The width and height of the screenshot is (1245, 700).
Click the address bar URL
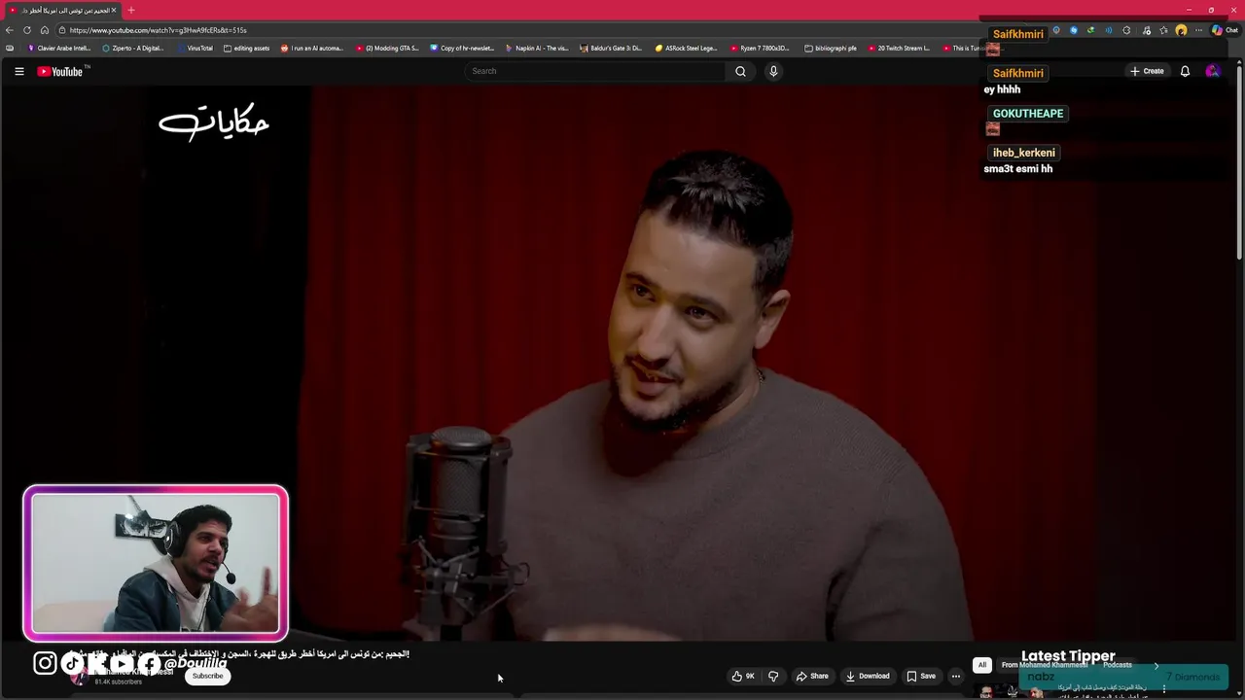pyautogui.click(x=158, y=30)
